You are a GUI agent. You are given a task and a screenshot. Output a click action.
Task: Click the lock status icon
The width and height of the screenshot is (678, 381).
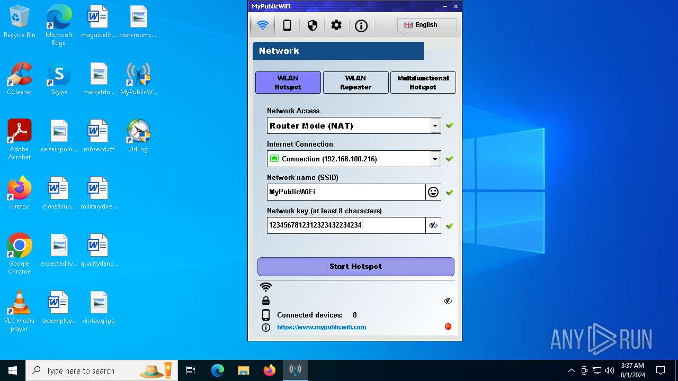pos(266,301)
